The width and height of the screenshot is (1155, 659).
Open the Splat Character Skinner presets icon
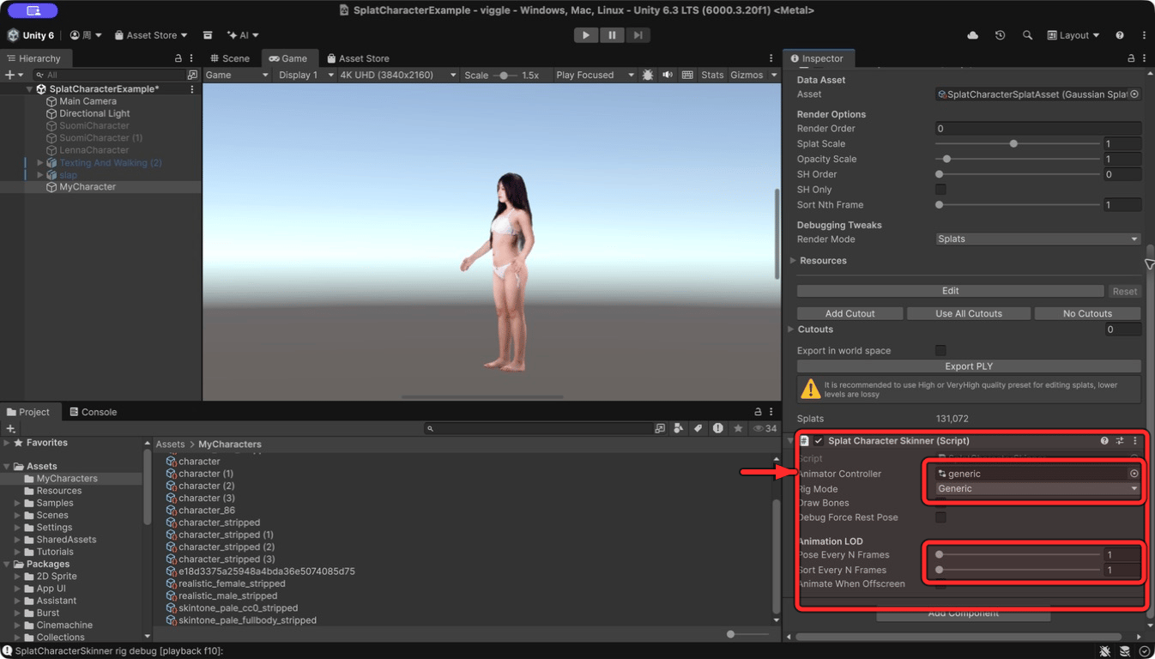(1120, 441)
